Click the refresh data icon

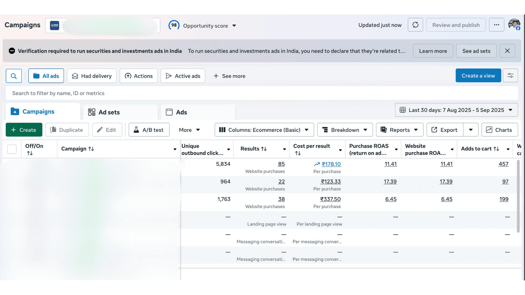(x=415, y=25)
